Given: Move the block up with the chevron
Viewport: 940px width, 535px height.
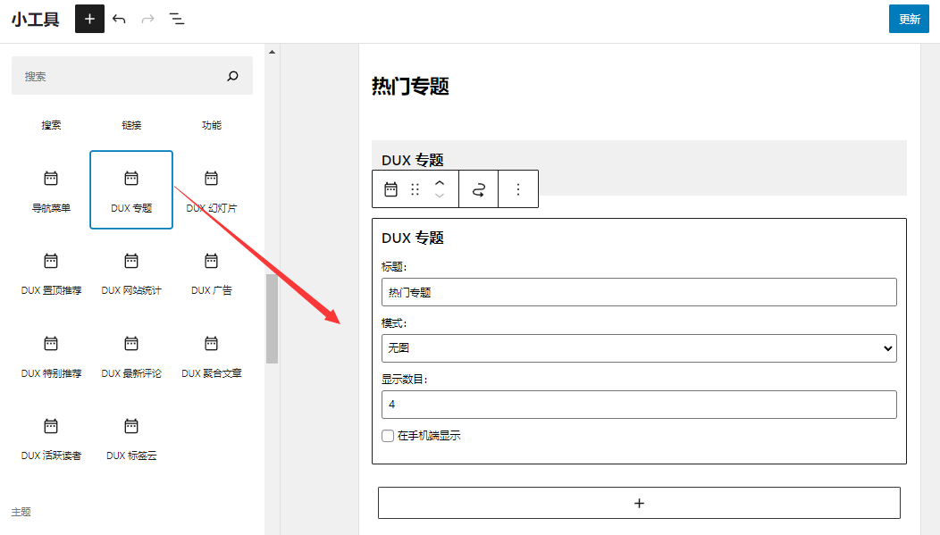Looking at the screenshot, I should coord(439,183).
